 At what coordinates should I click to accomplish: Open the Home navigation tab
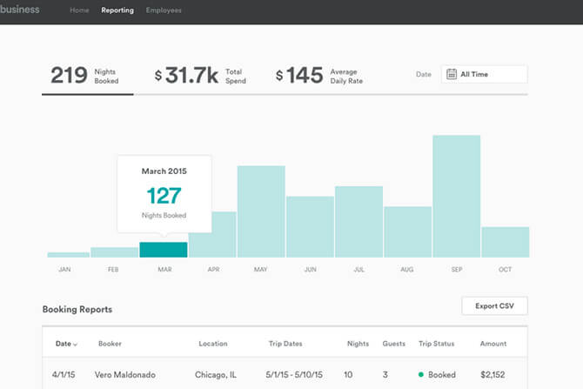point(79,11)
